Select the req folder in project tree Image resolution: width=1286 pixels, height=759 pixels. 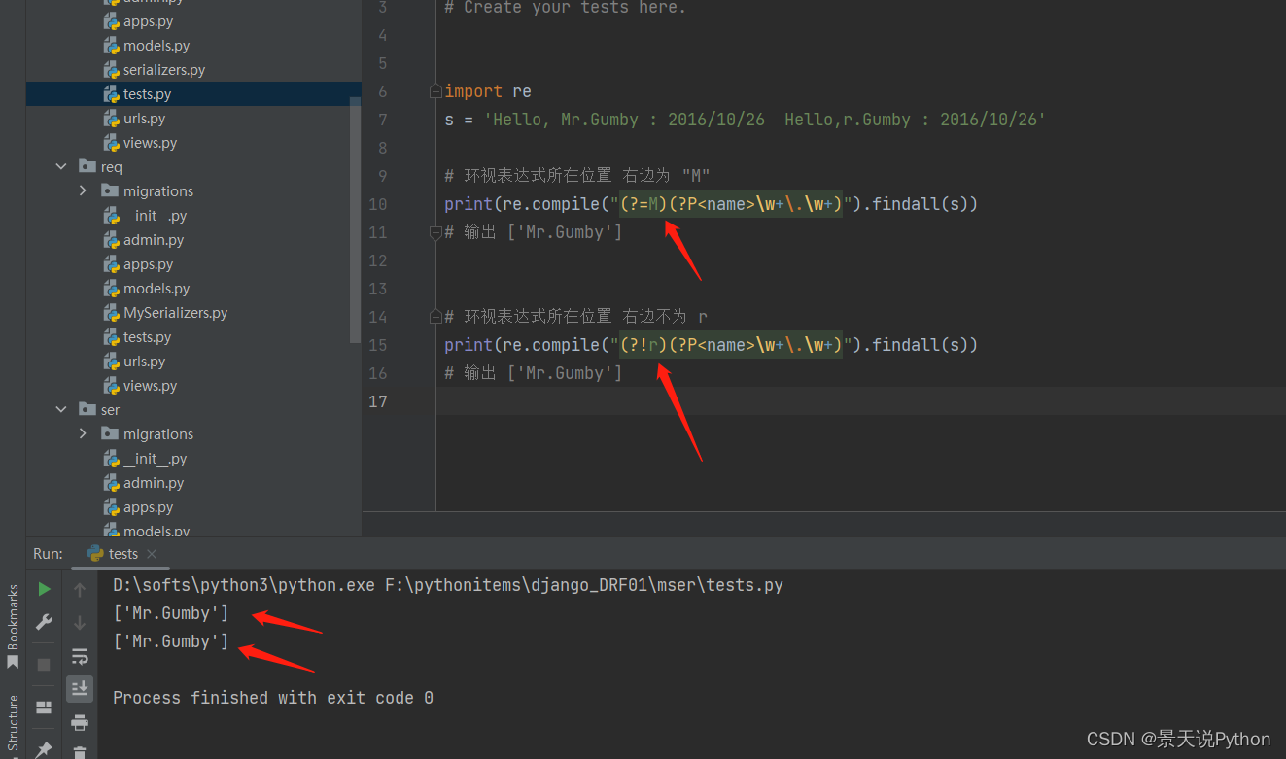point(100,167)
